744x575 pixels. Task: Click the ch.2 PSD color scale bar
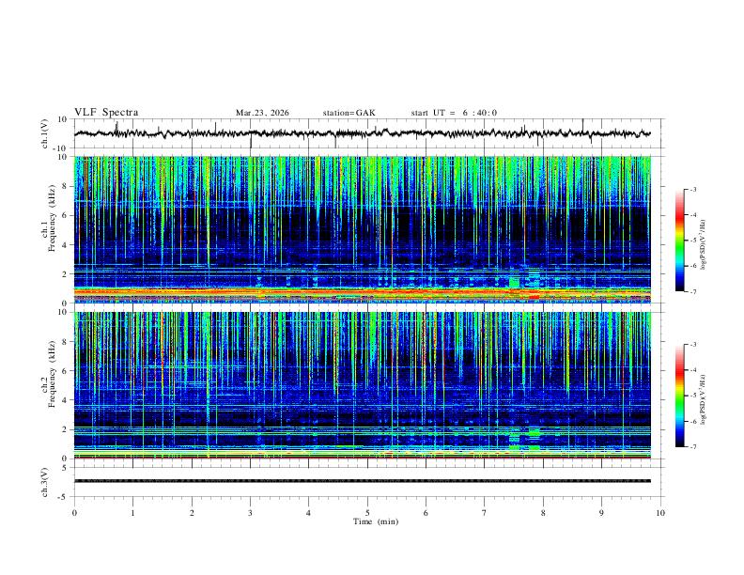tap(679, 396)
